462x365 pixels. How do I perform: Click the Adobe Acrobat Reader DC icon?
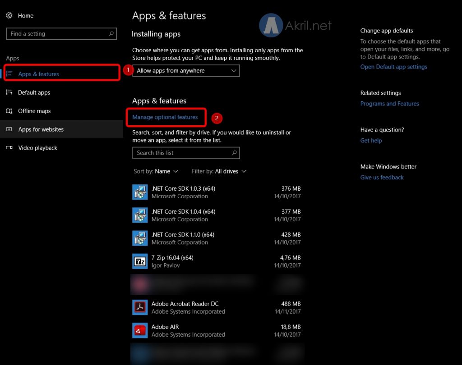(x=140, y=307)
